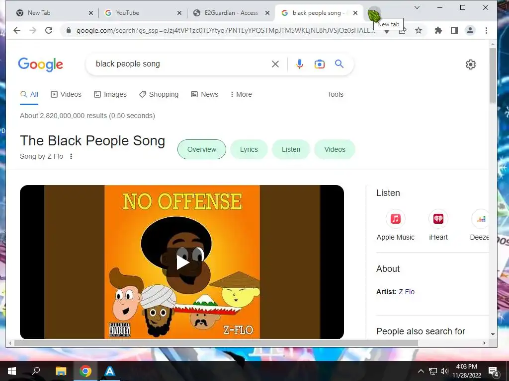The image size is (509, 381).
Task: Open the Chrome three-dot menu
Action: click(486, 30)
